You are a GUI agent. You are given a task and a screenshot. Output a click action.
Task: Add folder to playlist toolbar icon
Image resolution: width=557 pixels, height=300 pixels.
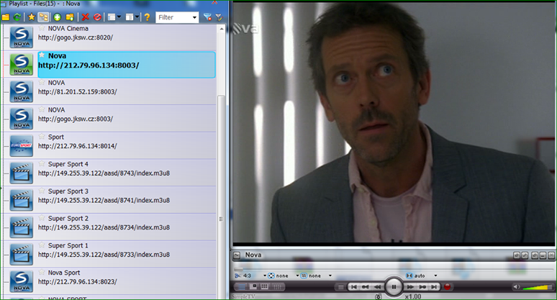[70, 17]
